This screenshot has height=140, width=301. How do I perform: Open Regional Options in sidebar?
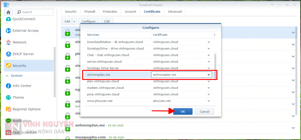click(26, 109)
